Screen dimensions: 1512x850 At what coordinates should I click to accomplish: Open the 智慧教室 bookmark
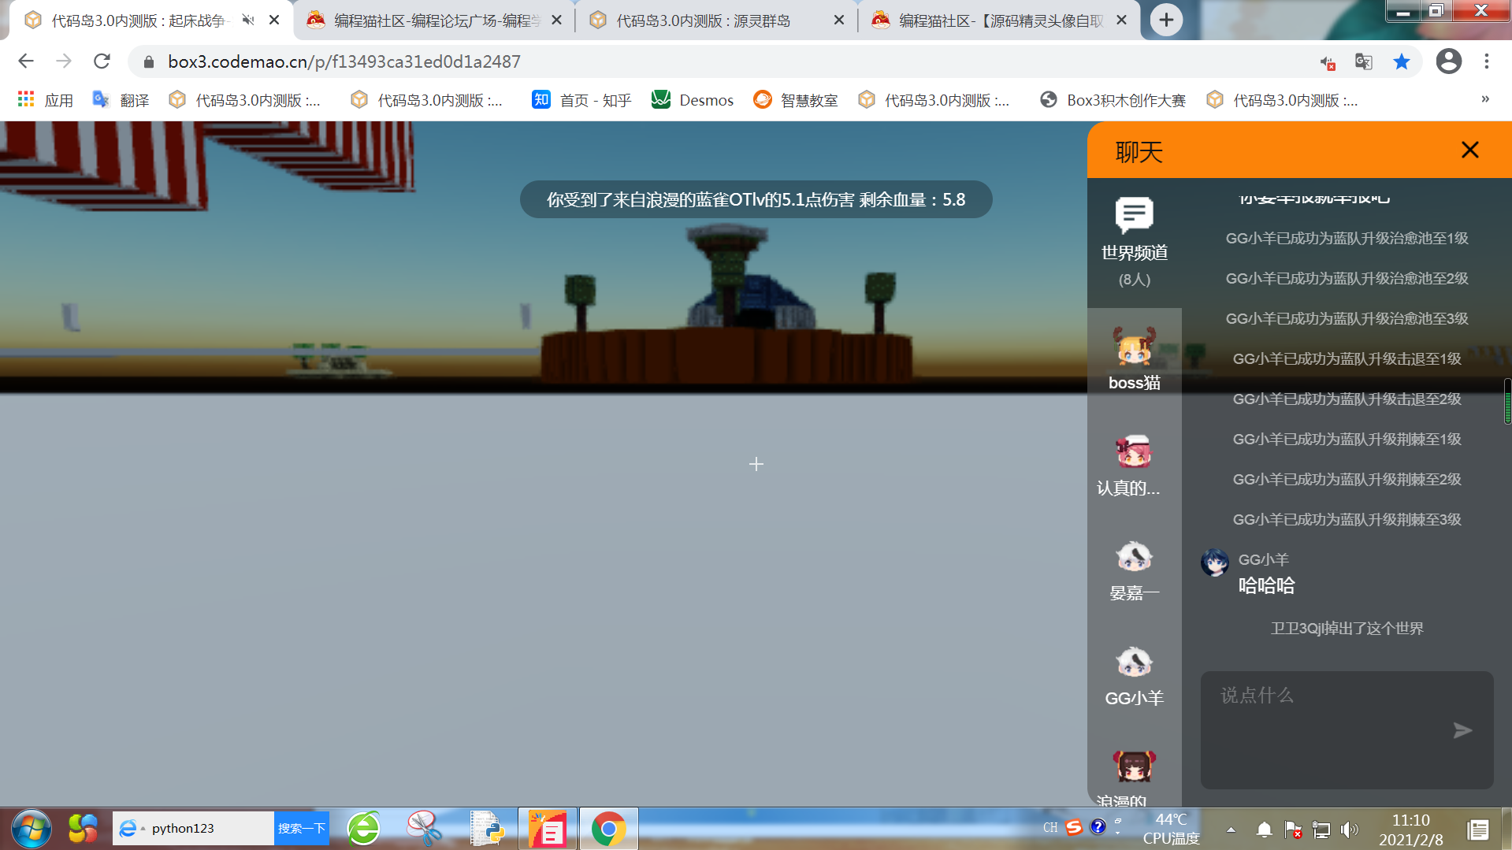(795, 100)
